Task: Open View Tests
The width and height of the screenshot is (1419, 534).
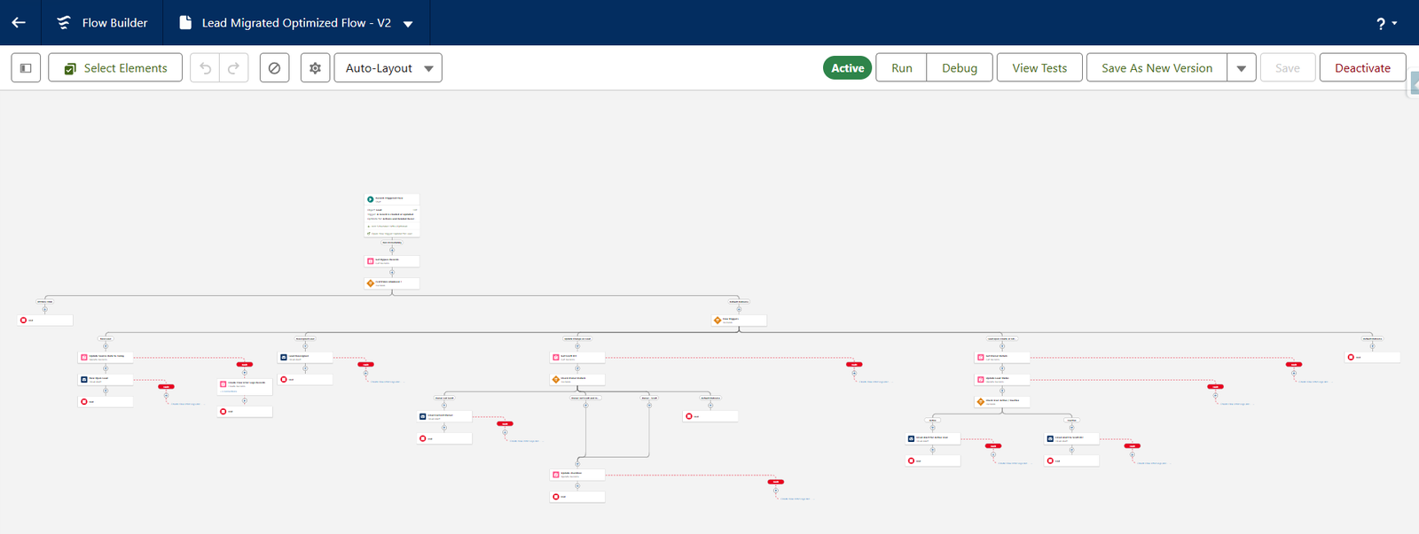Action: click(1039, 68)
